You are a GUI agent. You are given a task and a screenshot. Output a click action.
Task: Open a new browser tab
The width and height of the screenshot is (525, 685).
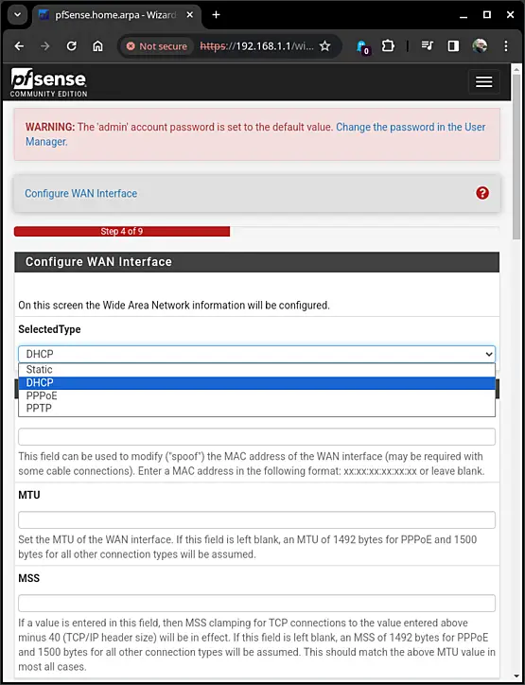(216, 15)
